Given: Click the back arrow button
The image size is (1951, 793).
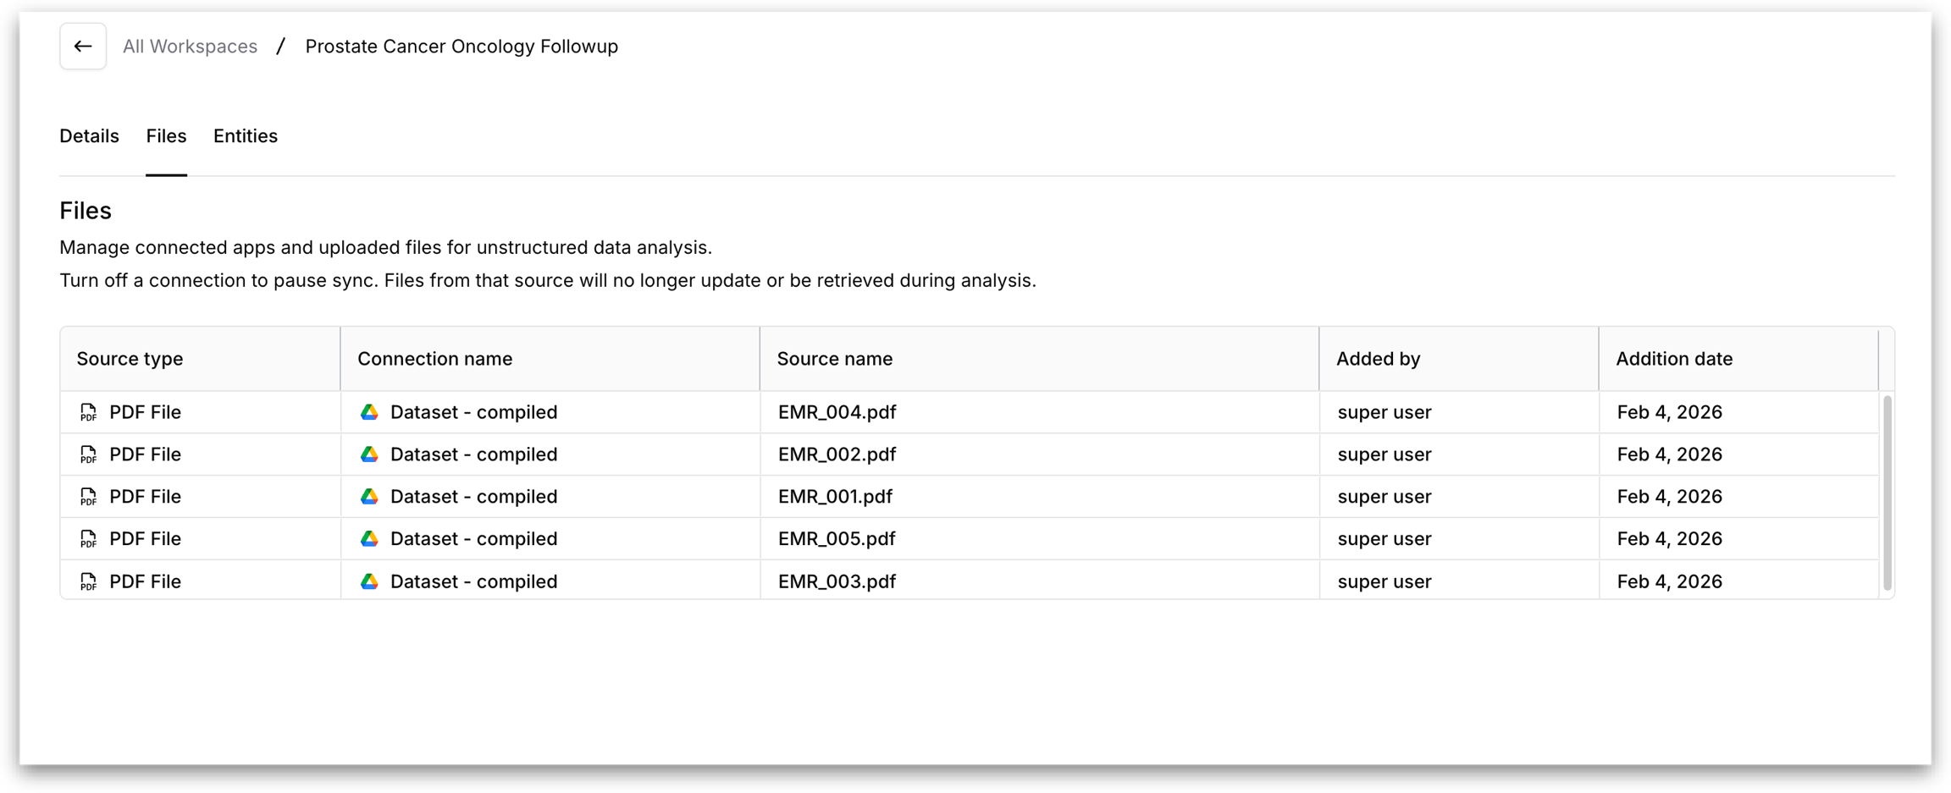Looking at the screenshot, I should pos(83,47).
